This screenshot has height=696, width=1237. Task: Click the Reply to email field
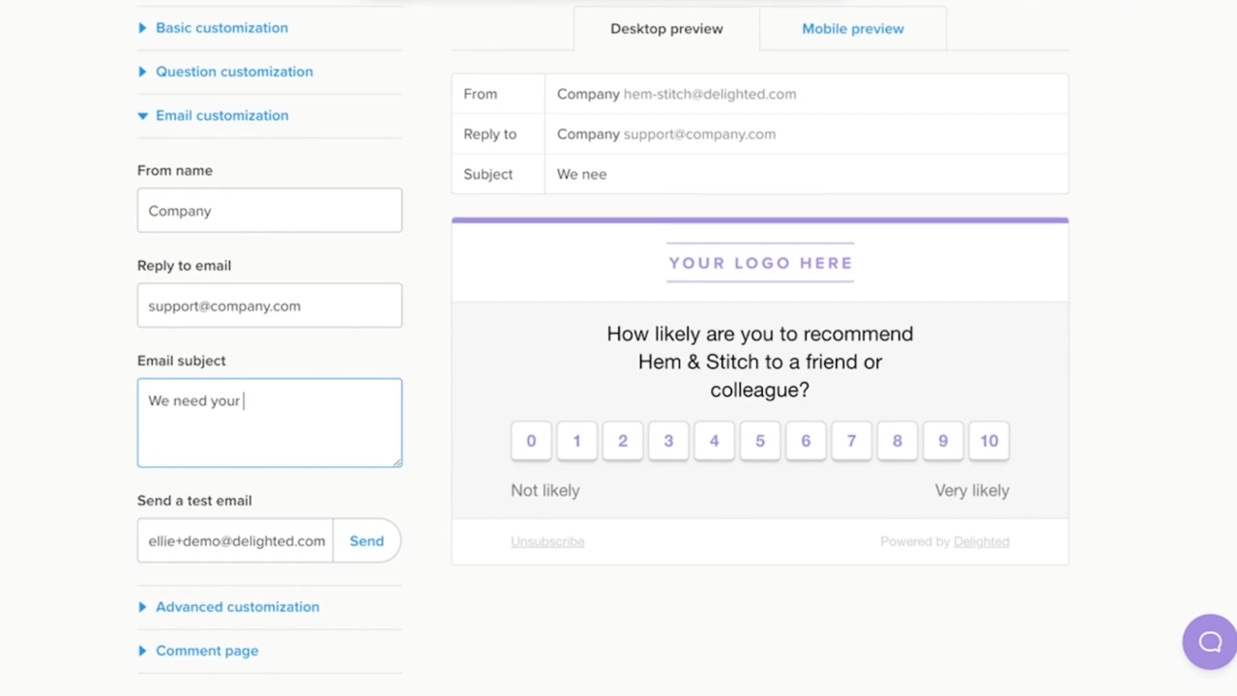click(x=269, y=304)
